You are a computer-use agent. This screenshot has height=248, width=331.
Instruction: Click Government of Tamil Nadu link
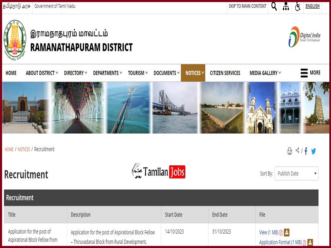click(55, 6)
